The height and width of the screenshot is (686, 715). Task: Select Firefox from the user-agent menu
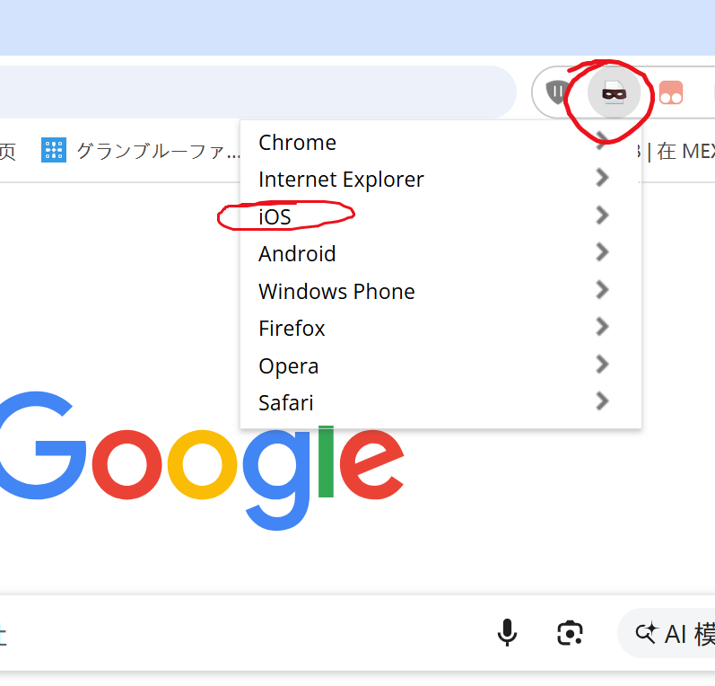(292, 329)
